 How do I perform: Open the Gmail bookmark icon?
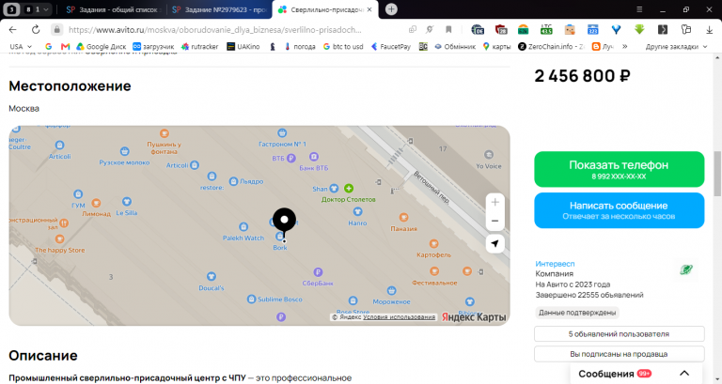[x=65, y=46]
